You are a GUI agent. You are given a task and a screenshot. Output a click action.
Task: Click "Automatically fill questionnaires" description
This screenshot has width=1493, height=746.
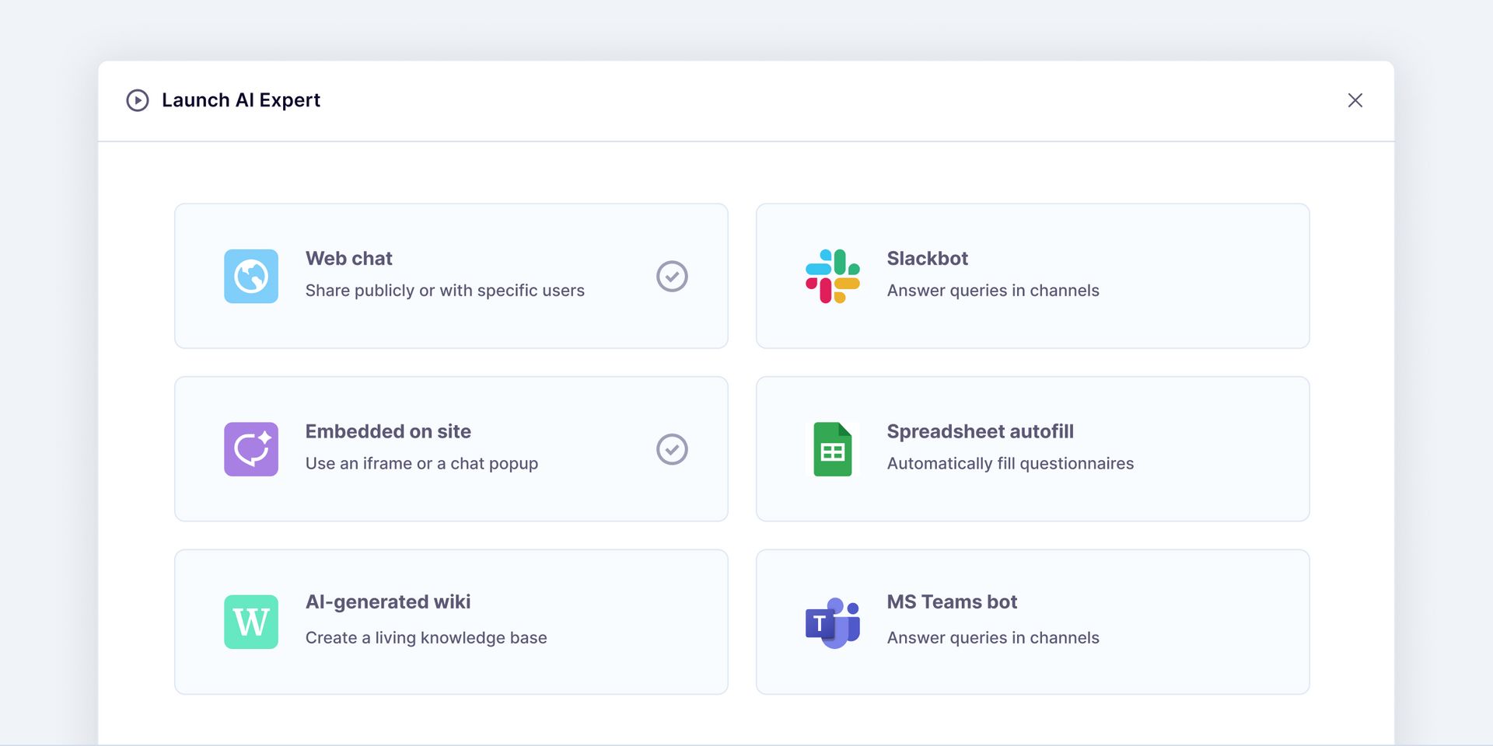(1010, 464)
